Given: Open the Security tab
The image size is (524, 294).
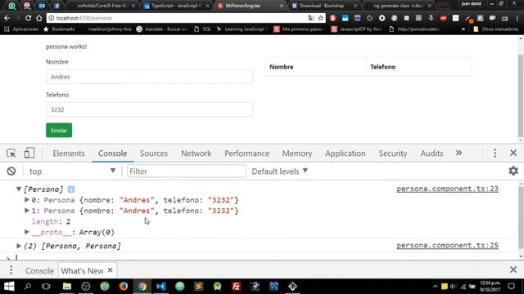Looking at the screenshot, I should (x=393, y=154).
